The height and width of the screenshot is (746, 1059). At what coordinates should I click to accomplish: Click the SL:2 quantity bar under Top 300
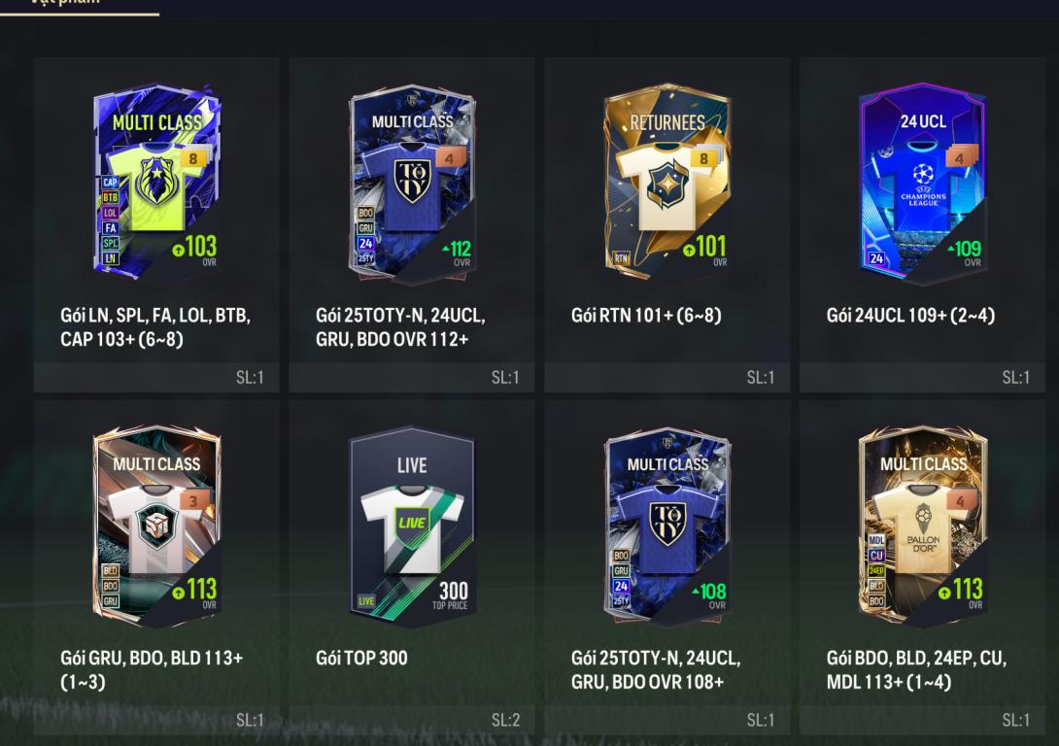(x=412, y=720)
